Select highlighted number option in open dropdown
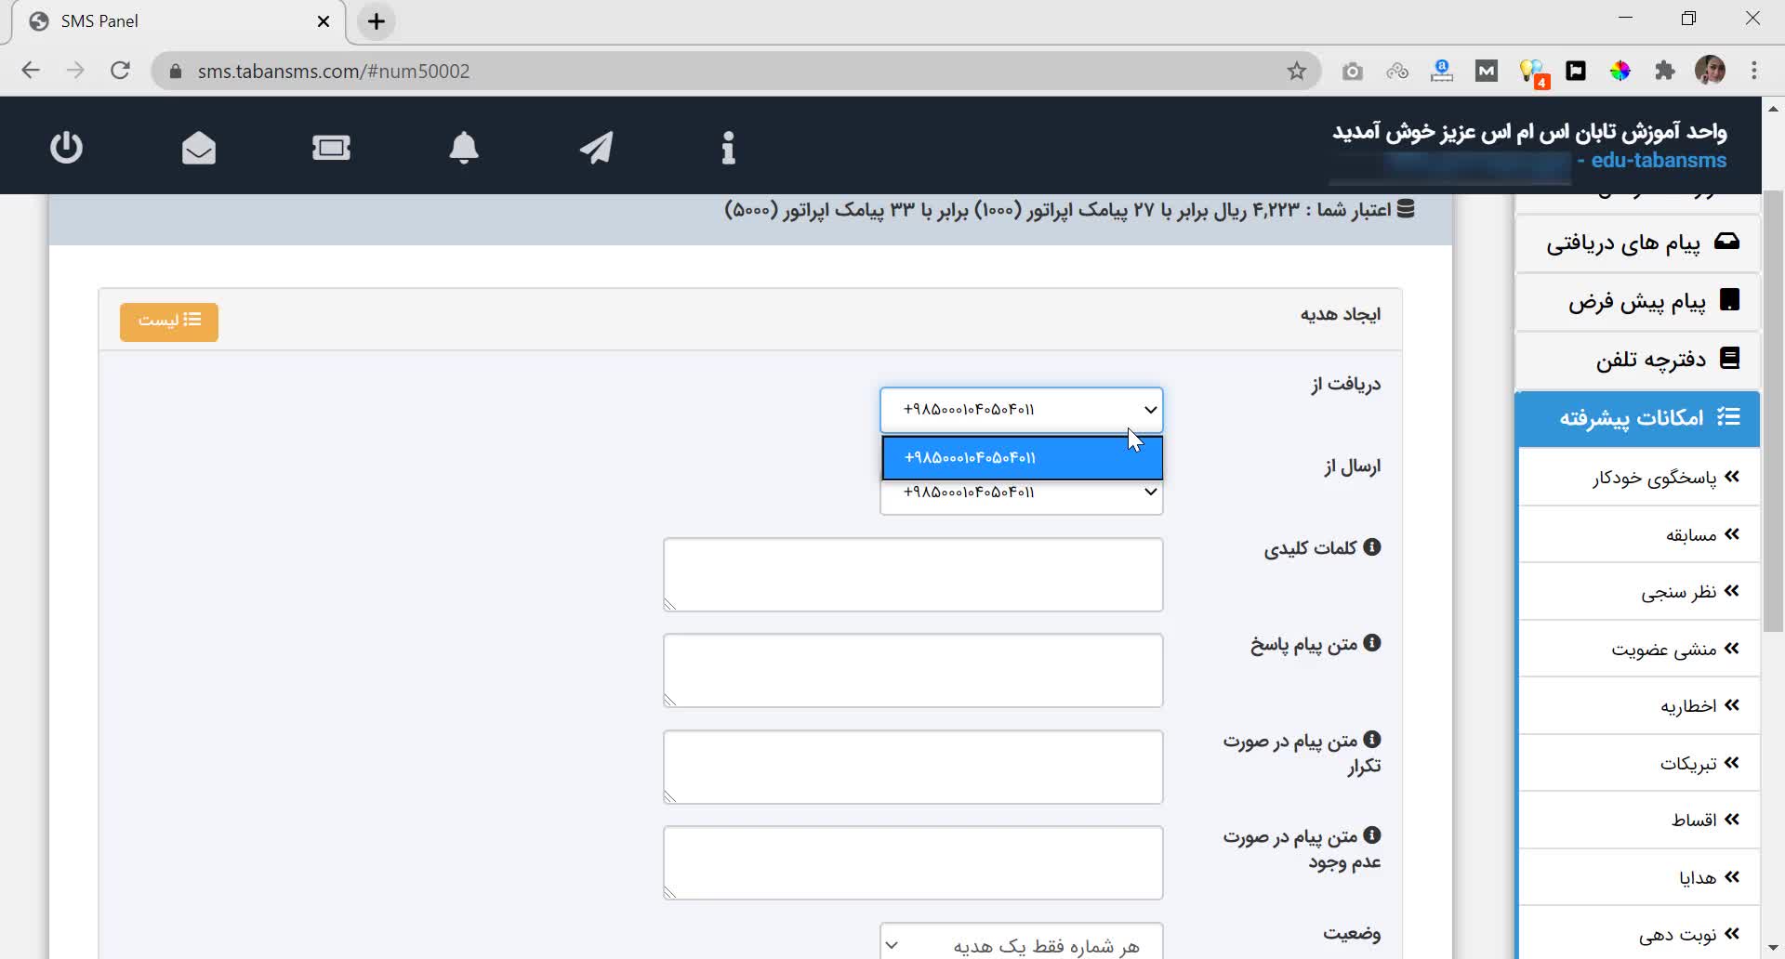The height and width of the screenshot is (959, 1785). [x=1021, y=458]
